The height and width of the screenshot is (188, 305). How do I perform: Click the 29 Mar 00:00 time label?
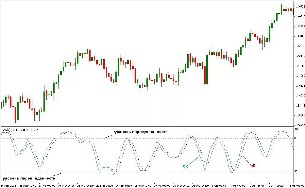pos(162,186)
